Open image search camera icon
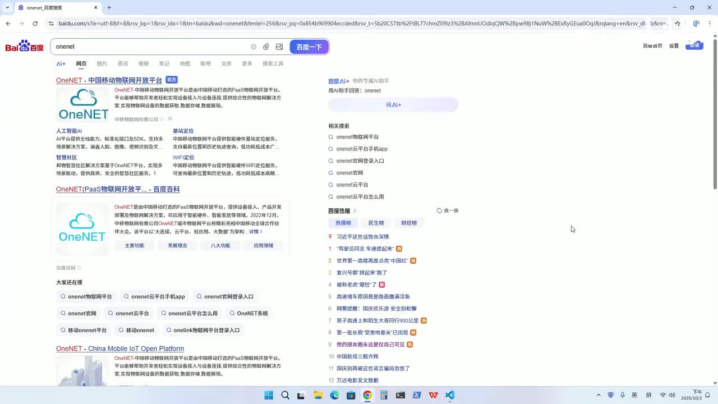The image size is (718, 404). pos(279,47)
